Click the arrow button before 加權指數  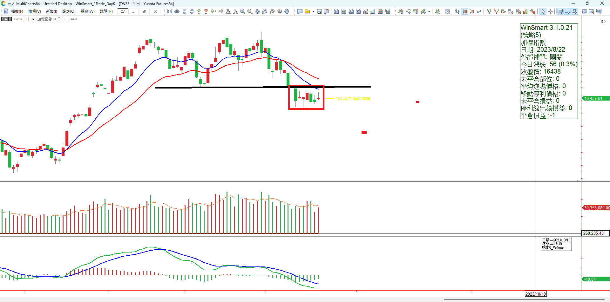coord(33,19)
